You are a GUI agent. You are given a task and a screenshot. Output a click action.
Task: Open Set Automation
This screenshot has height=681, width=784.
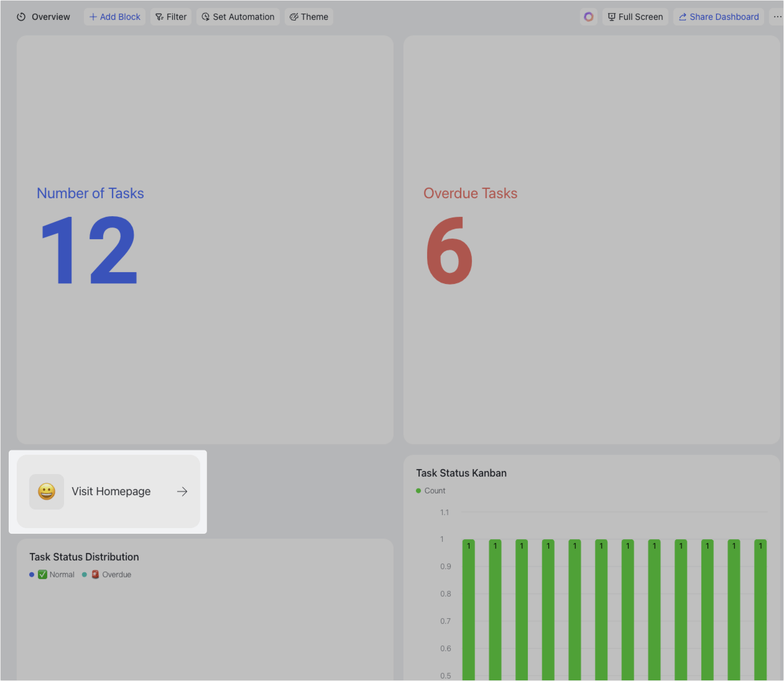pyautogui.click(x=238, y=17)
